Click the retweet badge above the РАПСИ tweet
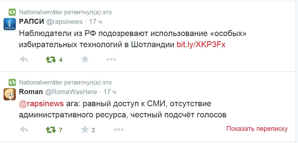The image size is (298, 143). tap(12, 12)
